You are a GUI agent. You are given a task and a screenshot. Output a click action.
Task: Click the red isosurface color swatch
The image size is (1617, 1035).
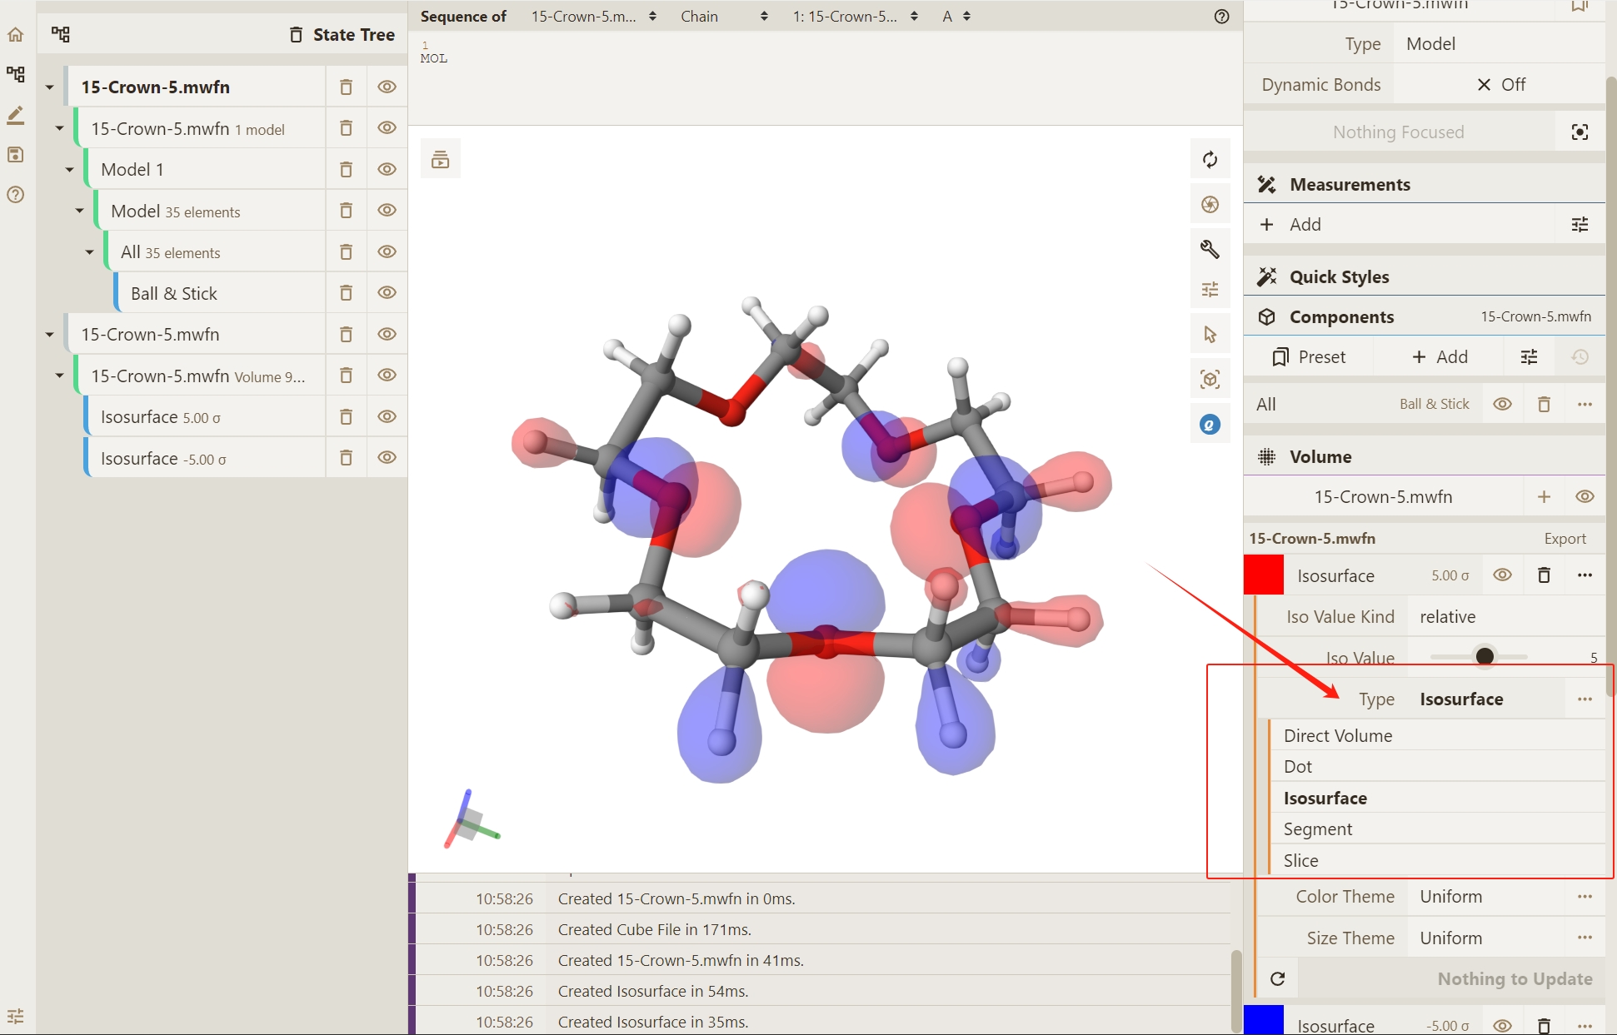coord(1263,575)
